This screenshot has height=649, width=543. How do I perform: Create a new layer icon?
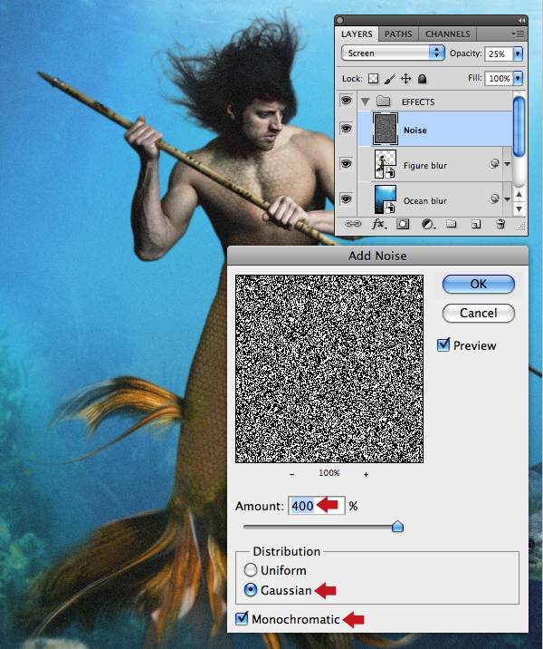(x=476, y=224)
